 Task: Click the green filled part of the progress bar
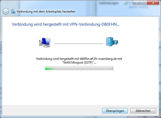50,68
